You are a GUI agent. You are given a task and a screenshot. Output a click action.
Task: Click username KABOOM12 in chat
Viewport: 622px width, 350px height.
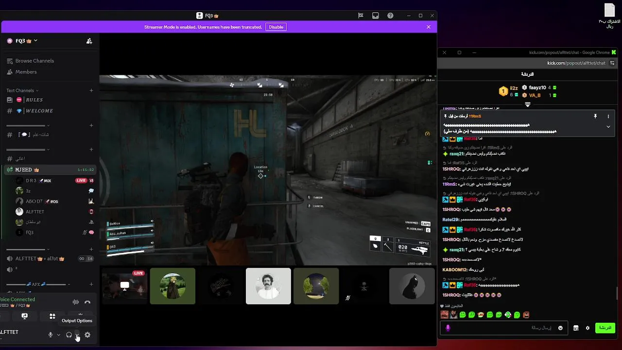click(455, 269)
